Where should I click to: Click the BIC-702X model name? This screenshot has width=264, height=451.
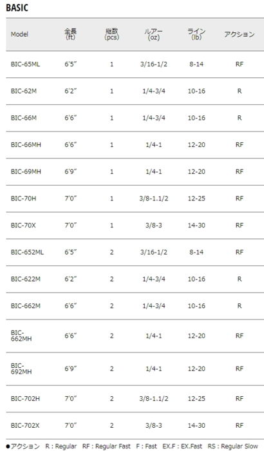click(25, 425)
